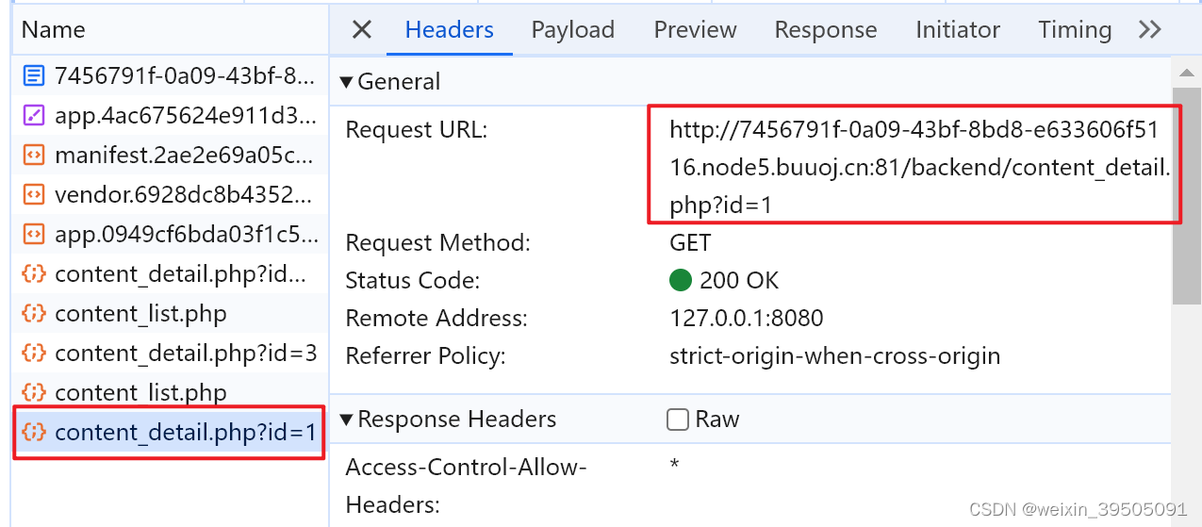
Task: Click the script icon of app.0949cf6bda03f1c5
Action: click(x=34, y=234)
